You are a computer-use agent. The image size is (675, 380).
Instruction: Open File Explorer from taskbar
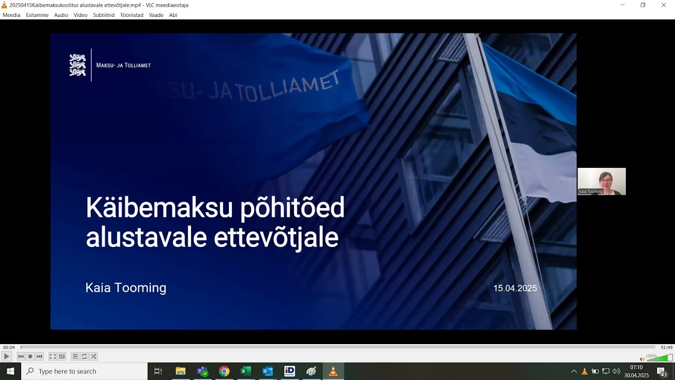click(x=180, y=371)
